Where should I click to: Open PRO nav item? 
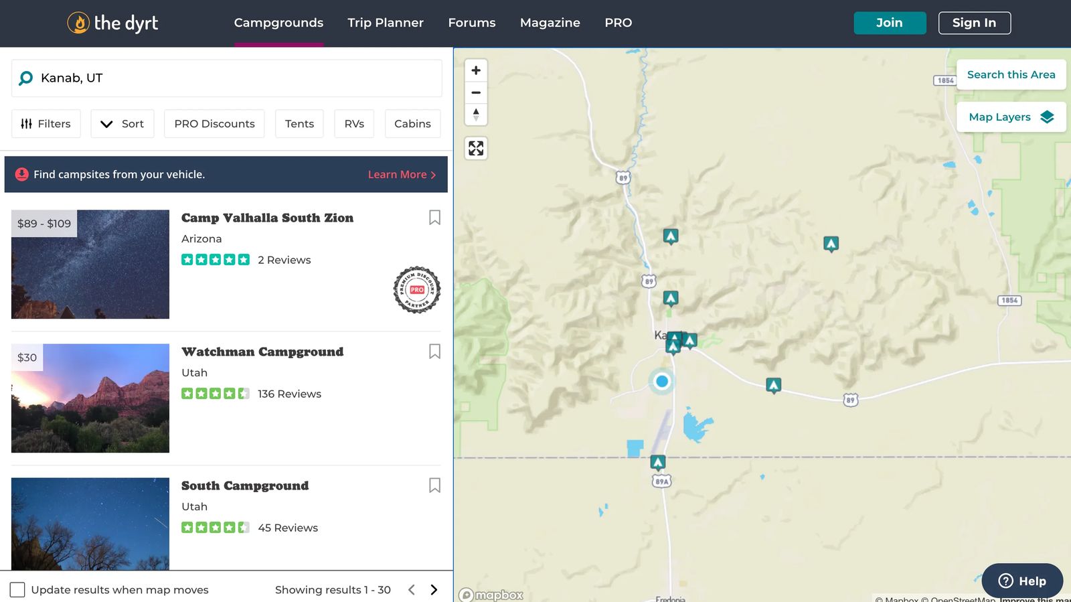click(x=619, y=23)
